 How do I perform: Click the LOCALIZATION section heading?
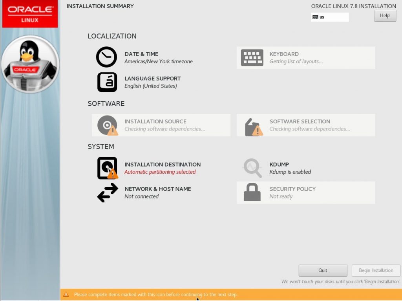pos(112,36)
